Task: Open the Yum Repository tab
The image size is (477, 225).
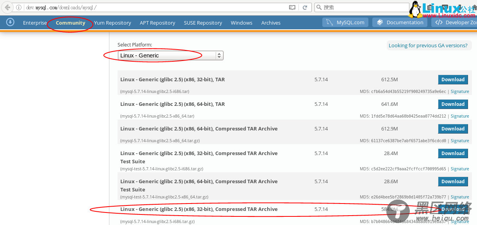Action: click(113, 23)
